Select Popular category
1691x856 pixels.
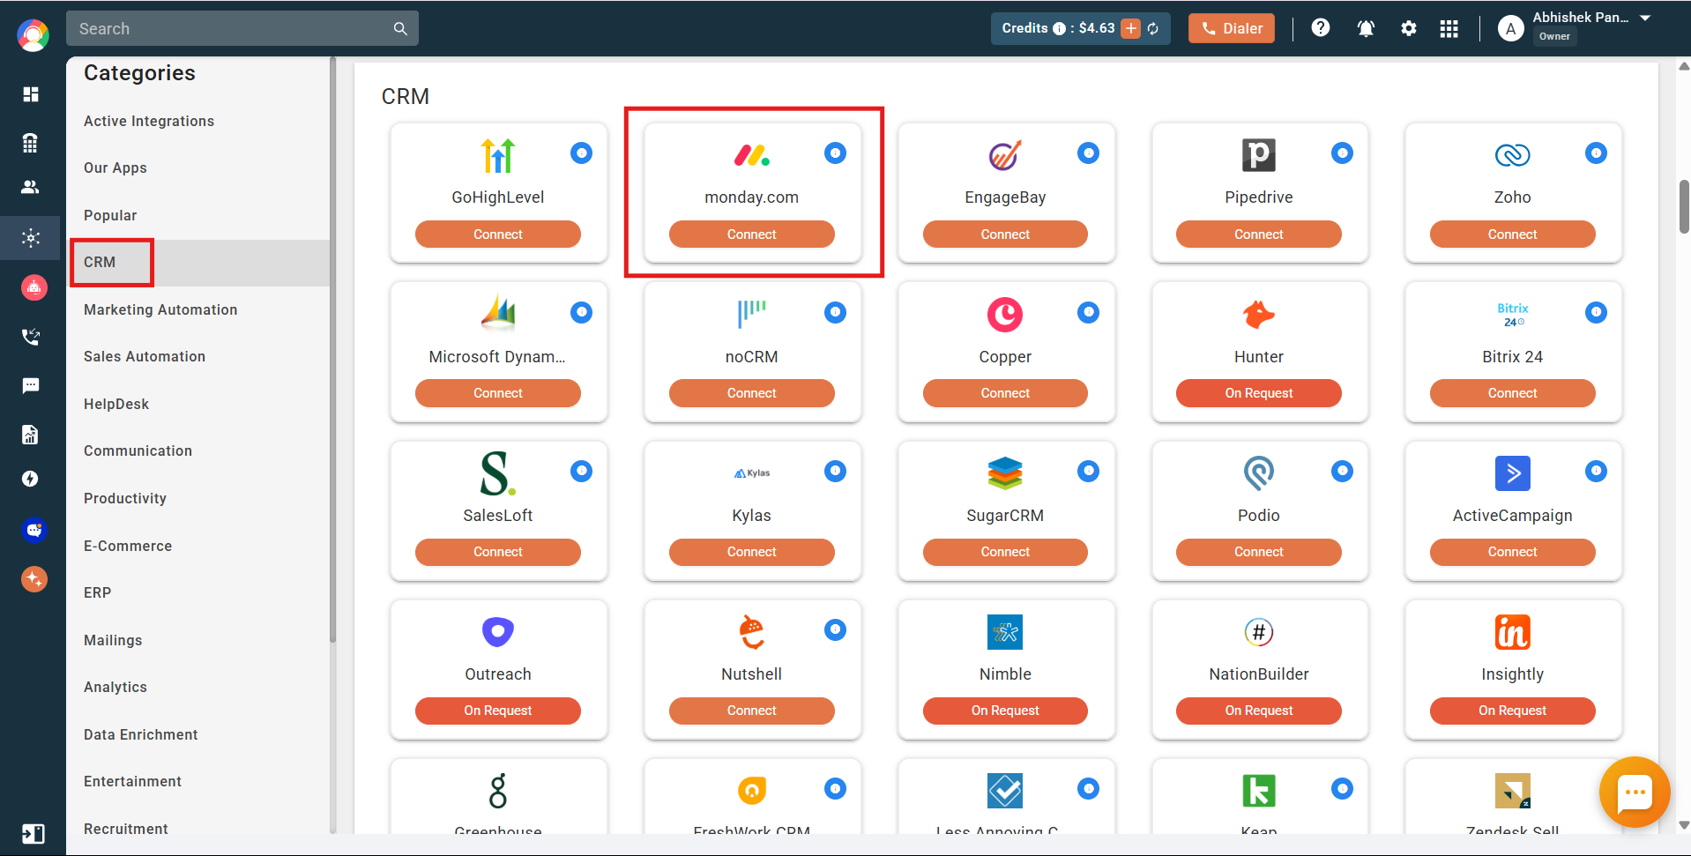(x=110, y=215)
